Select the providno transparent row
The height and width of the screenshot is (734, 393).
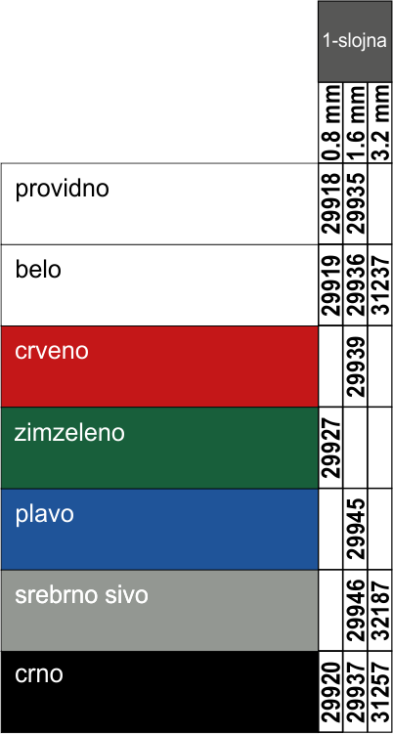159,204
